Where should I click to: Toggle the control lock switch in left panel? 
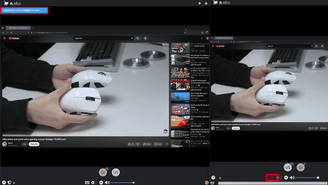click(94, 183)
